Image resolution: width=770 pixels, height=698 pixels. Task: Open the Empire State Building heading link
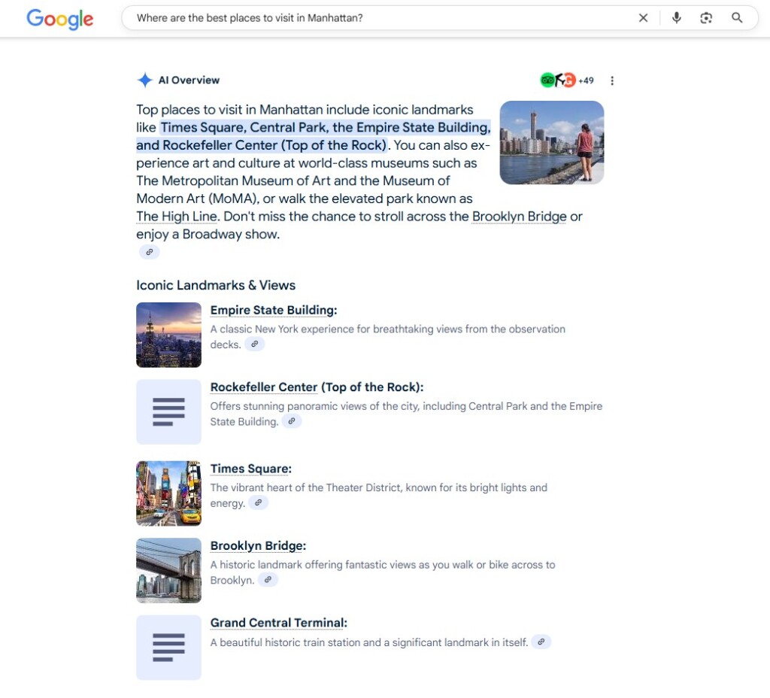274,311
